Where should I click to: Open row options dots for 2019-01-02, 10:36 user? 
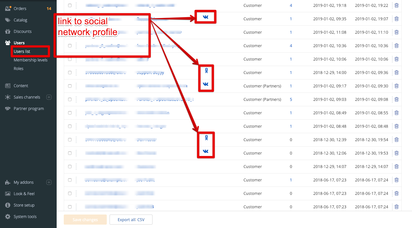[76, 46]
